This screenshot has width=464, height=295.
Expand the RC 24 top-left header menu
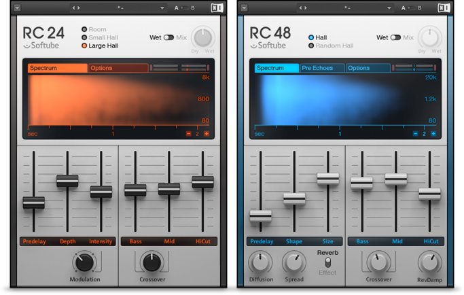click(x=17, y=8)
